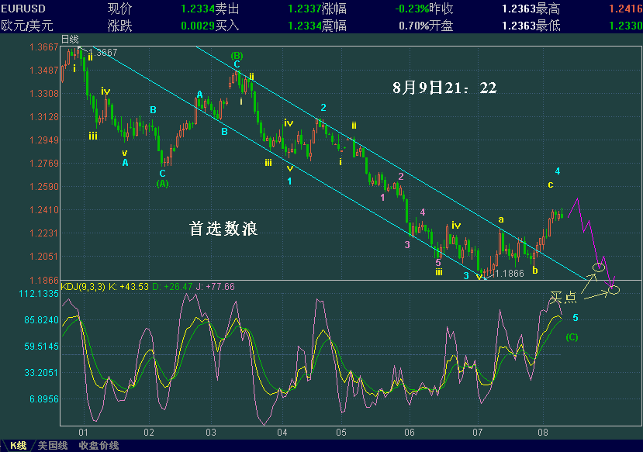Click month 07 on the time axis
The height and width of the screenshot is (452, 643).
coord(477,433)
